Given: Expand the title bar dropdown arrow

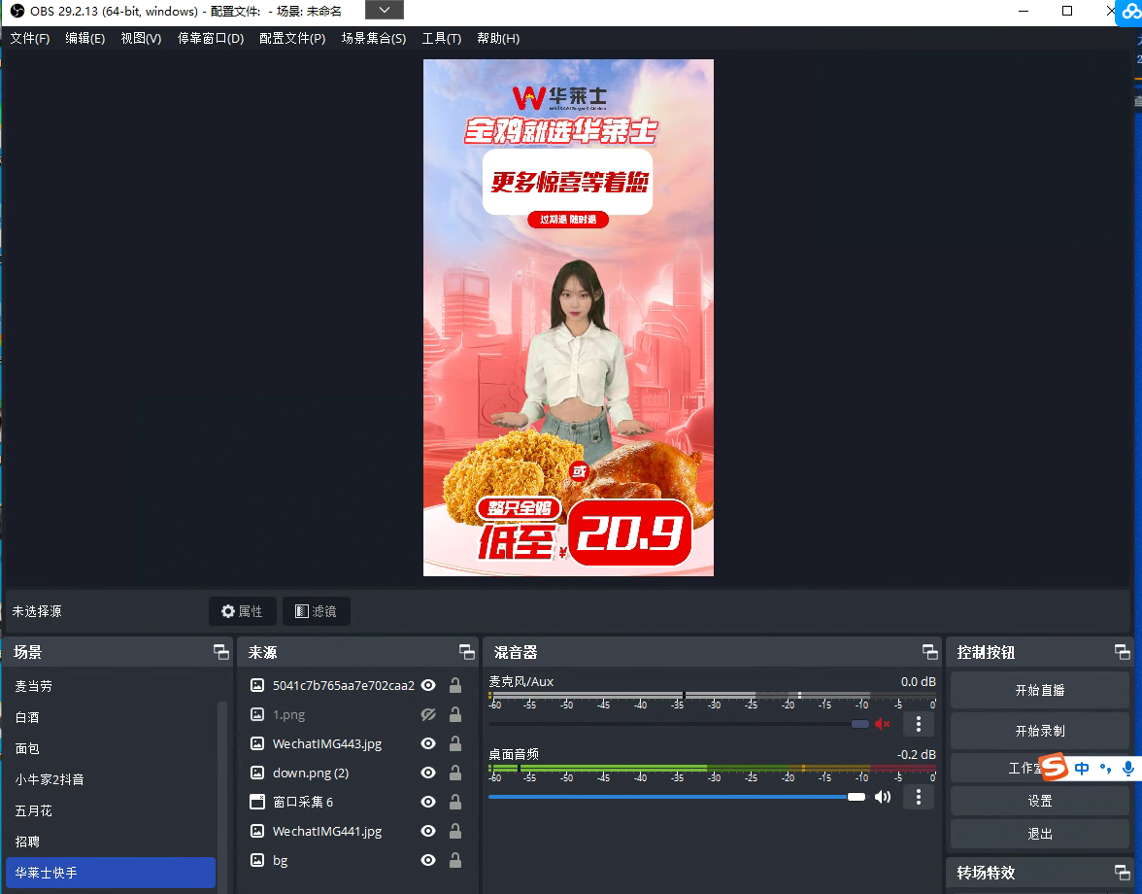Looking at the screenshot, I should (385, 10).
